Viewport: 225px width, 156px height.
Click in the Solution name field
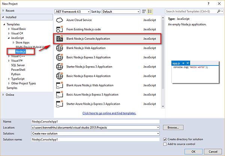pyautogui.click(x=95, y=140)
